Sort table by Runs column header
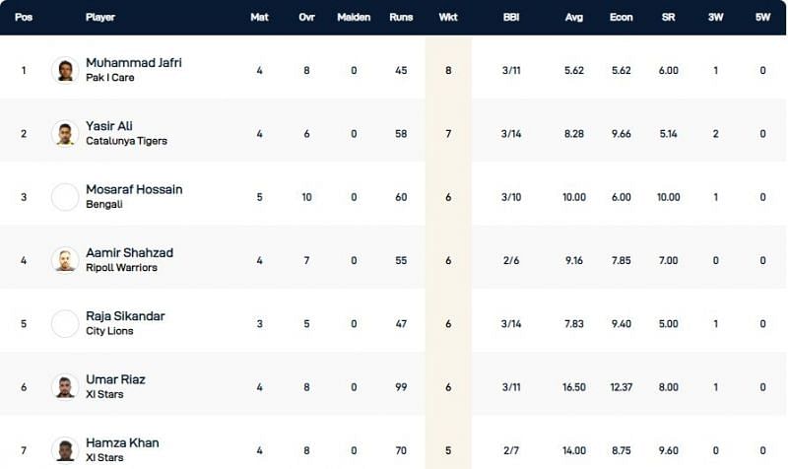 coord(401,18)
